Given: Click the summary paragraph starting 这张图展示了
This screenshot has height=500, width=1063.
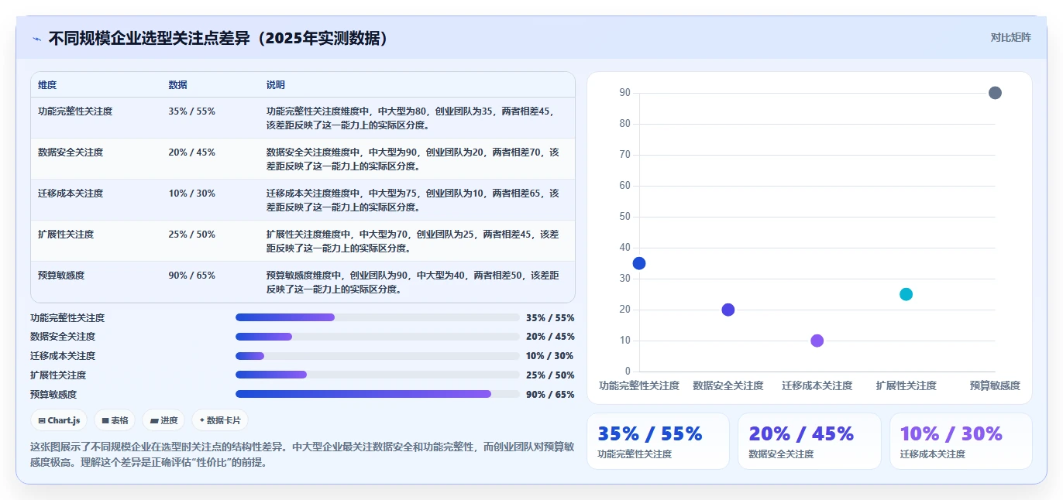Looking at the screenshot, I should (302, 454).
